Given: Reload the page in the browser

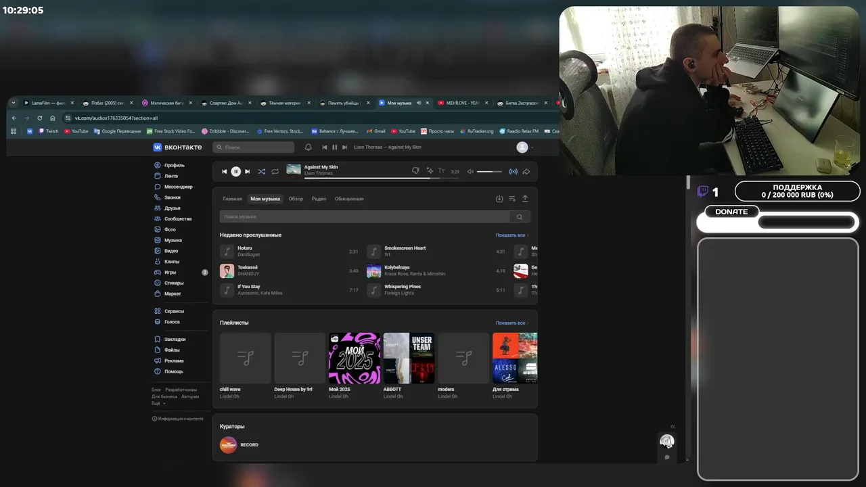Looking at the screenshot, I should pos(40,118).
